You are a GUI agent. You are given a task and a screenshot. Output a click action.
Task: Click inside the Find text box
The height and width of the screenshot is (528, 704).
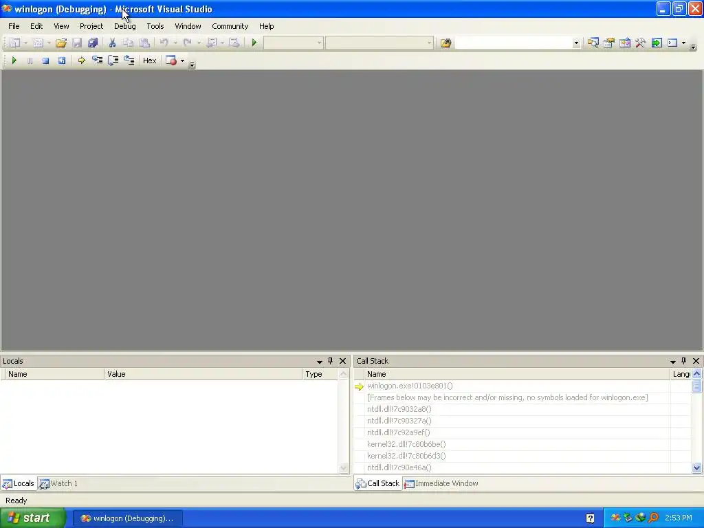coord(514,43)
